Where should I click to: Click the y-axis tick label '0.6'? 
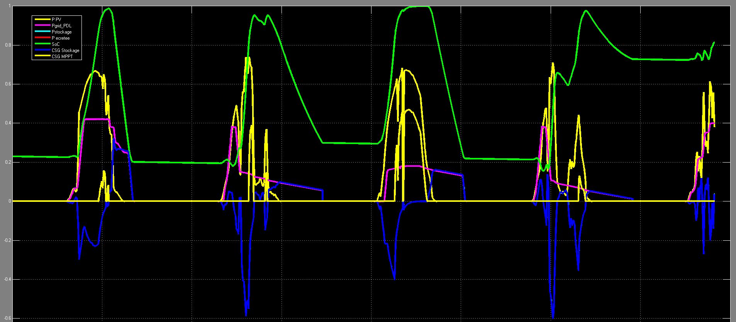(x=8, y=84)
